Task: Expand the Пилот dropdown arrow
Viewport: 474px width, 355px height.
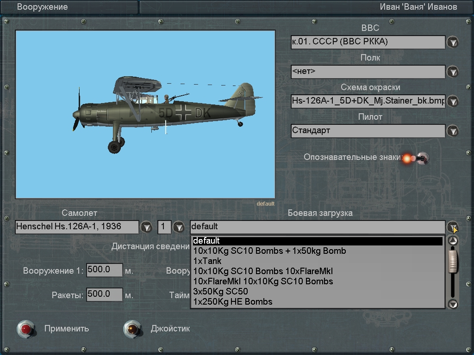Action: [452, 131]
